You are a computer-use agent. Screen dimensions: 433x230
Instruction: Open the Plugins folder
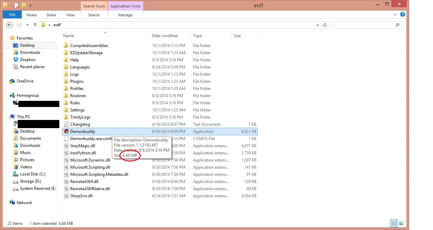pos(77,81)
